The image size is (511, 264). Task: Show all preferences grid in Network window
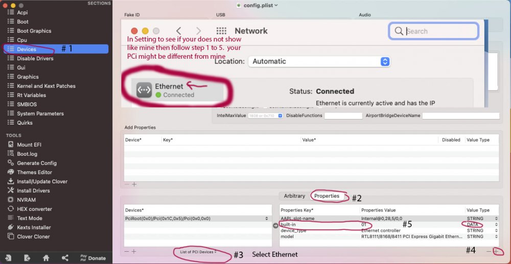click(221, 31)
